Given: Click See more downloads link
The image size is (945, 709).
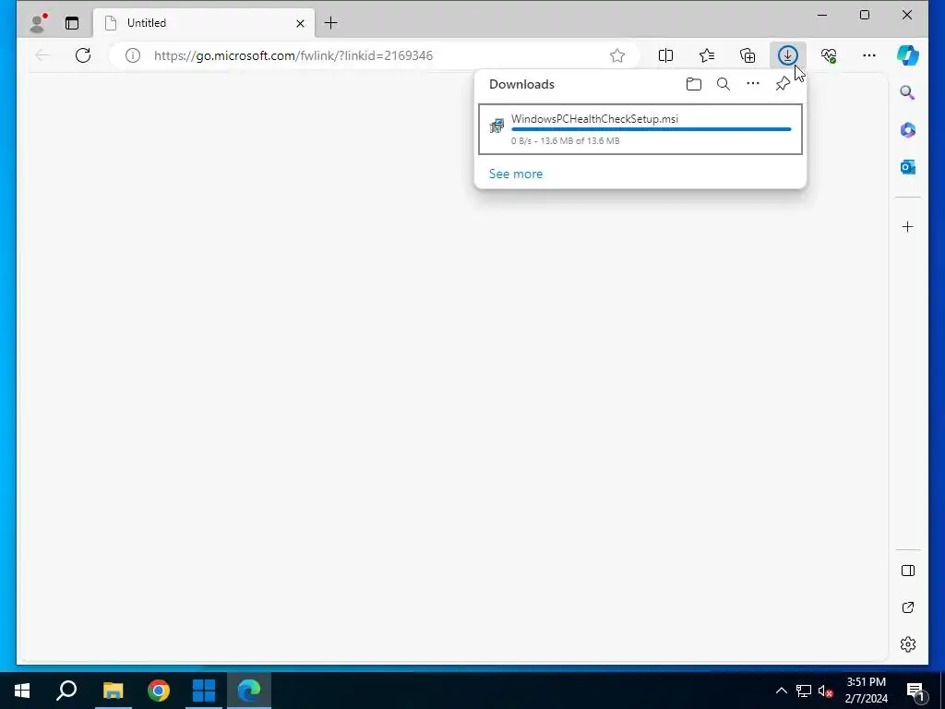Looking at the screenshot, I should point(516,174).
